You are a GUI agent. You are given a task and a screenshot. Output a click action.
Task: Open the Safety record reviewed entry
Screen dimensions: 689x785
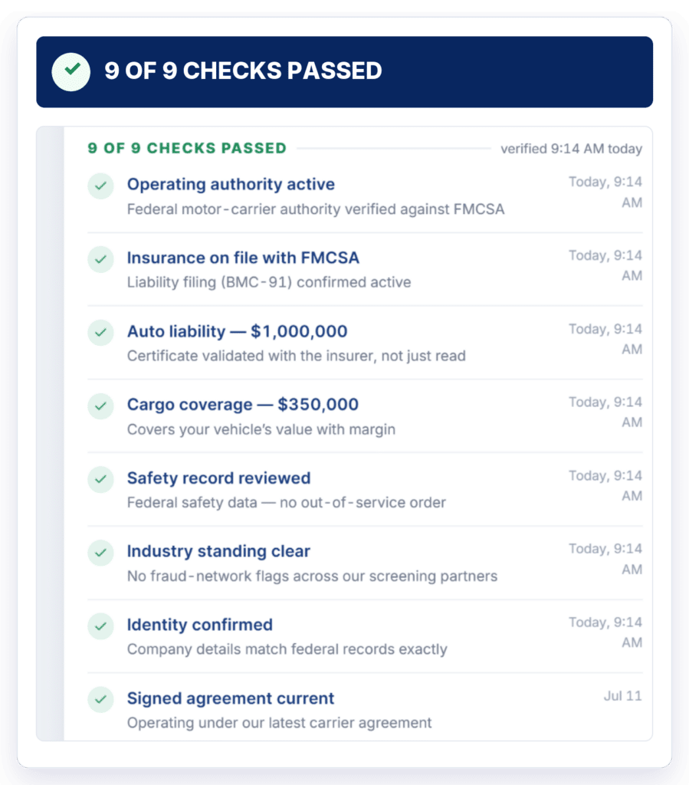tap(218, 478)
